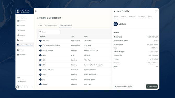The width and height of the screenshot is (175, 98).
Task: Click the BNP row icon
Action: 40,60
